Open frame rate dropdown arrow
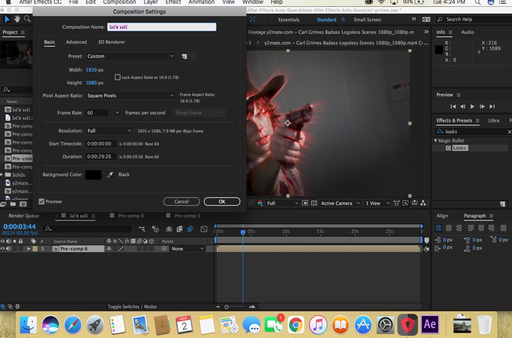The image size is (512, 338). [x=117, y=113]
